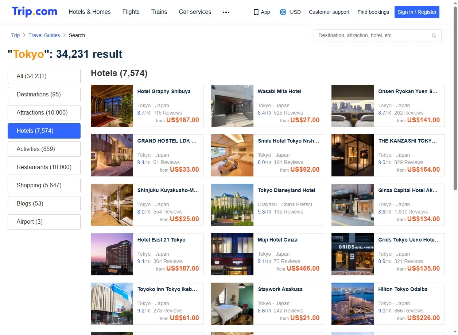Open Shinjuku Kuyakusho-M capsule thumbnail

(112, 205)
